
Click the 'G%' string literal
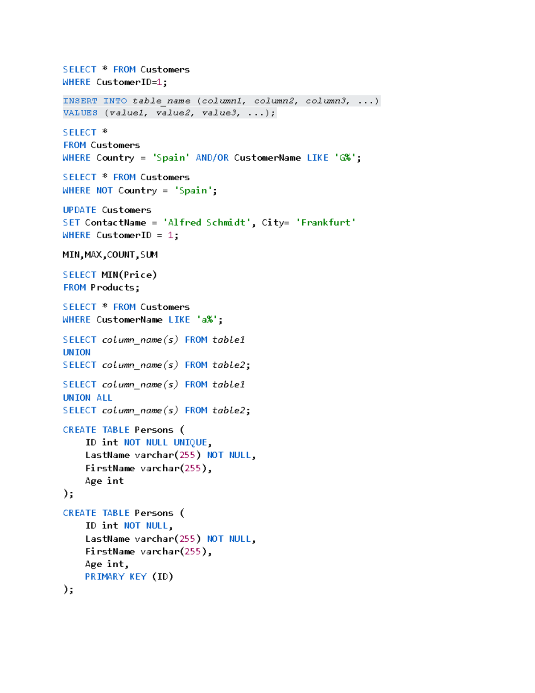point(345,158)
